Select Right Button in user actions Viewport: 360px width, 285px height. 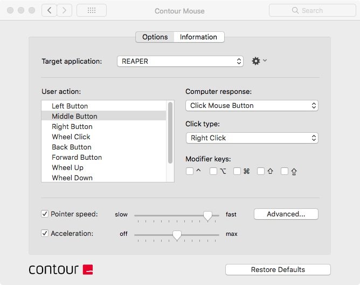pyautogui.click(x=104, y=126)
